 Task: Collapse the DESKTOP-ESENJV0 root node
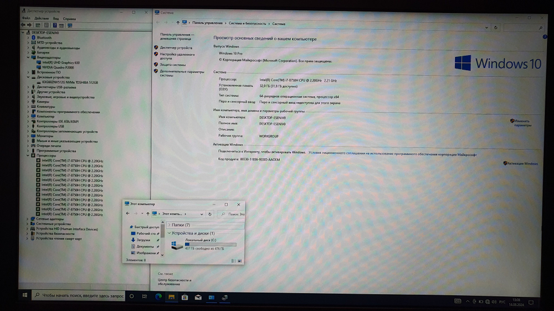23,33
